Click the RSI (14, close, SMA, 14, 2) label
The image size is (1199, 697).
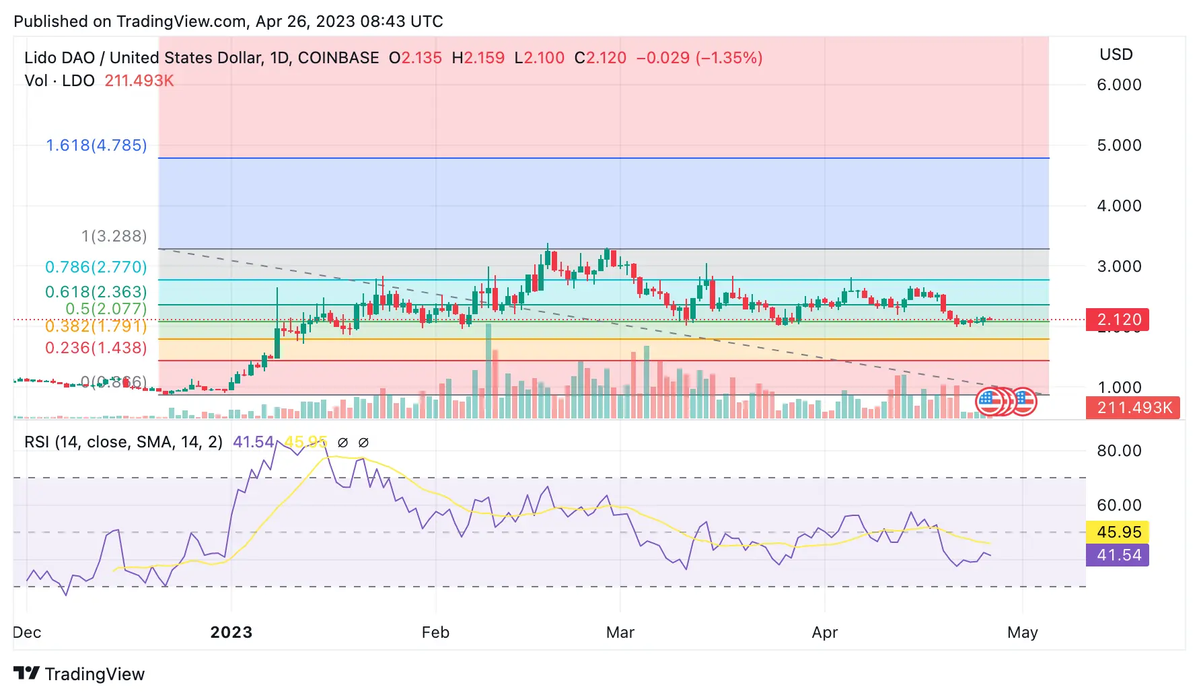click(123, 442)
